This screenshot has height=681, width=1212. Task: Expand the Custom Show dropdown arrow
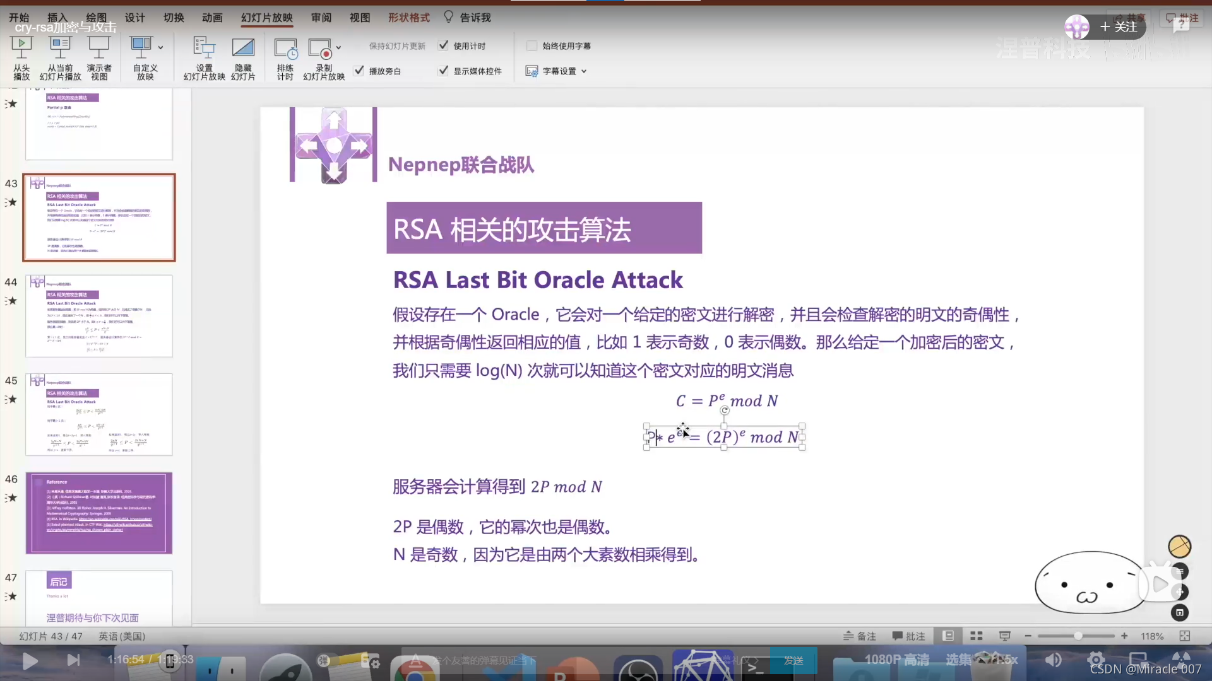click(x=160, y=47)
